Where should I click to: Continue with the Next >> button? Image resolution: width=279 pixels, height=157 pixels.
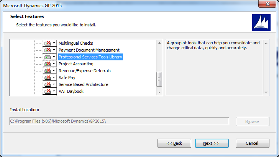click(x=212, y=143)
